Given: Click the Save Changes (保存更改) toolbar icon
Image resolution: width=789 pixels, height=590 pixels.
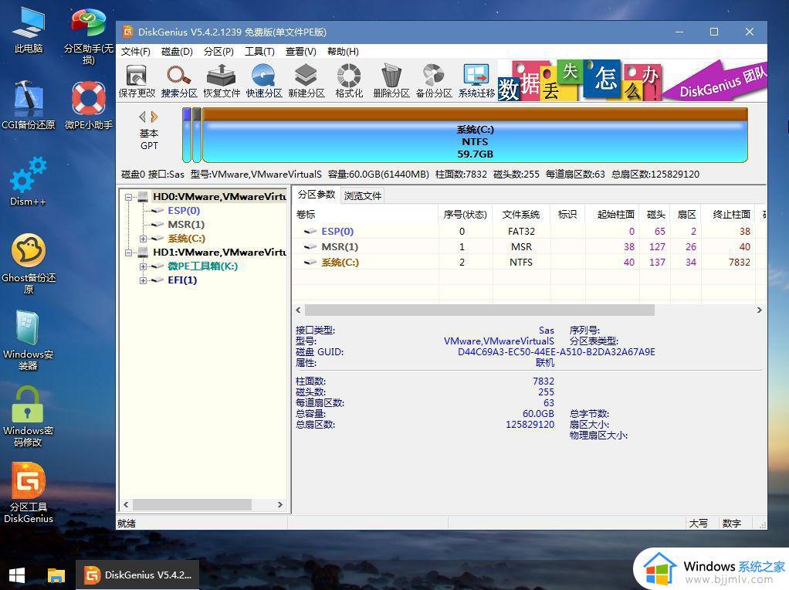Looking at the screenshot, I should [137, 80].
